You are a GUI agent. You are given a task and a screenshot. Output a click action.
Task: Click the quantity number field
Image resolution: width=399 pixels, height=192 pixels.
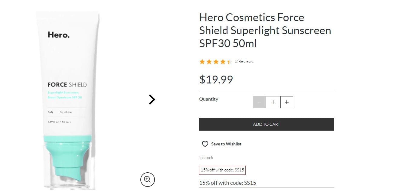[273, 102]
